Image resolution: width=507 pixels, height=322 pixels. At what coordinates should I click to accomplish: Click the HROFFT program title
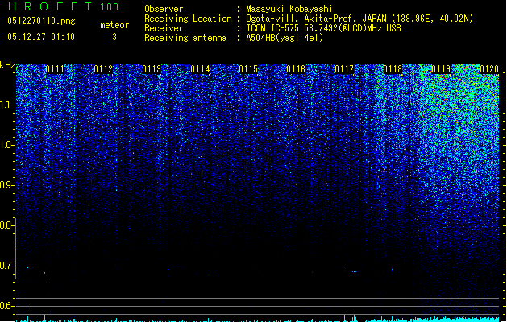point(50,6)
